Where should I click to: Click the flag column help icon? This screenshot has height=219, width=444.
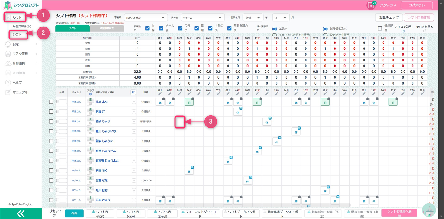[x=90, y=94]
